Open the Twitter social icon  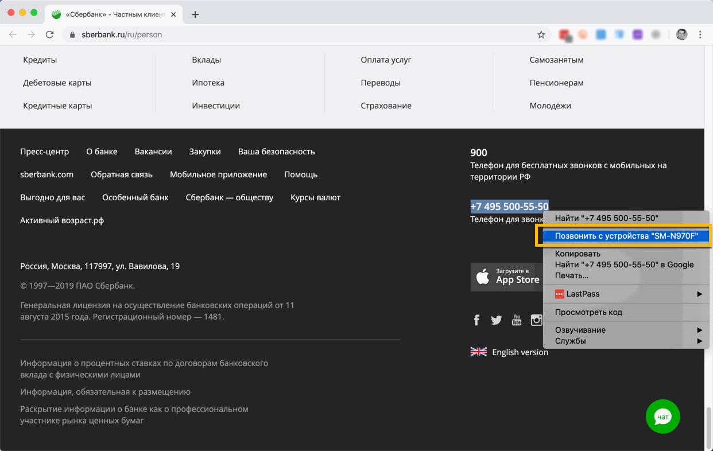point(497,320)
